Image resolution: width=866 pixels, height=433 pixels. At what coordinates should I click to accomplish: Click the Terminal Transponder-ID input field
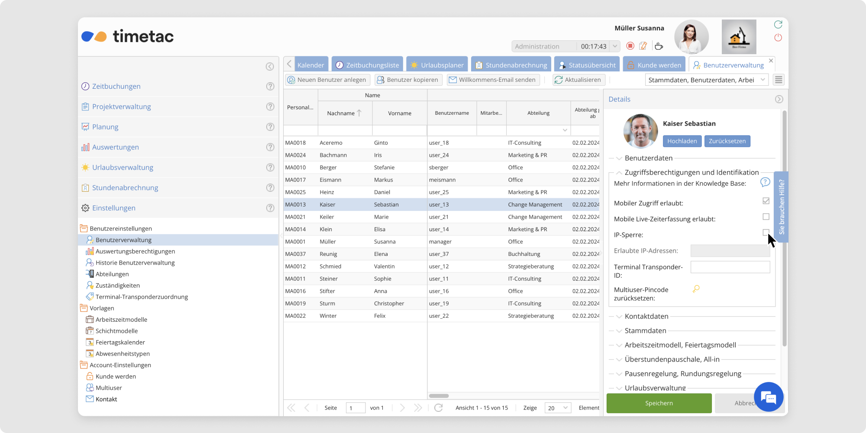click(730, 267)
